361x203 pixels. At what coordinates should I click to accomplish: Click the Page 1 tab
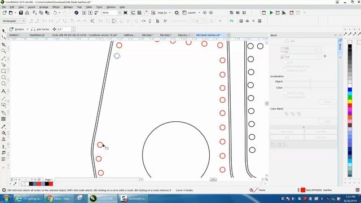tap(49, 179)
